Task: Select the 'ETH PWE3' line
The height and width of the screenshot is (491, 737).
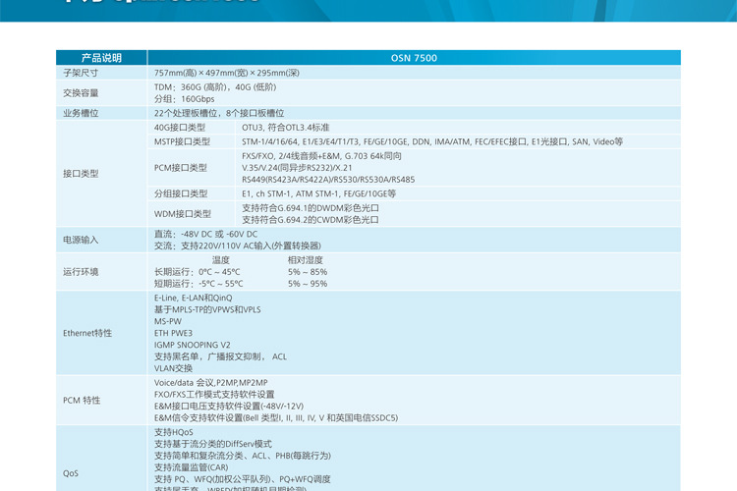Action: point(173,333)
